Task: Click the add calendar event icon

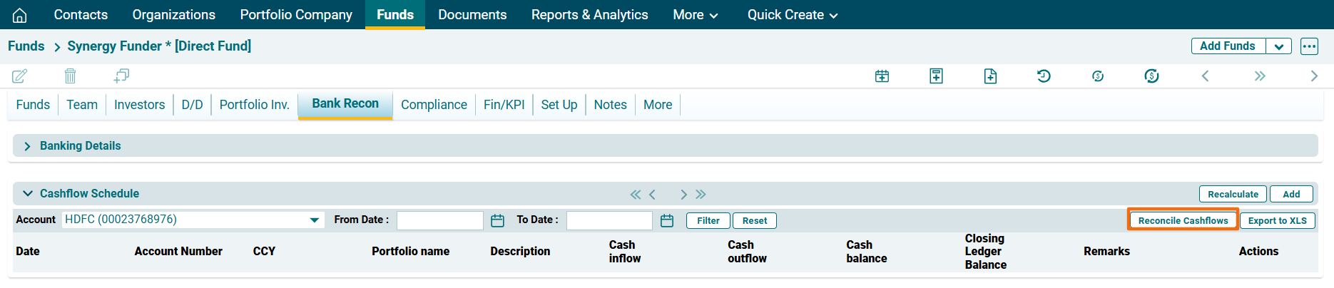Action: tap(882, 76)
